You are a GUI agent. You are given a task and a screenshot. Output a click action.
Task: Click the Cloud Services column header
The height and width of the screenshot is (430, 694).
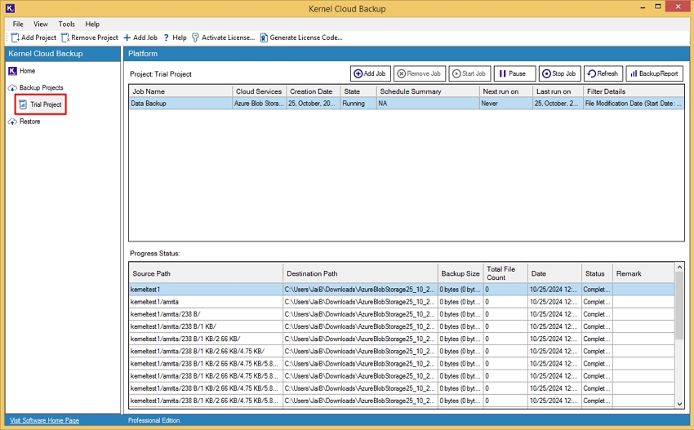(x=260, y=91)
